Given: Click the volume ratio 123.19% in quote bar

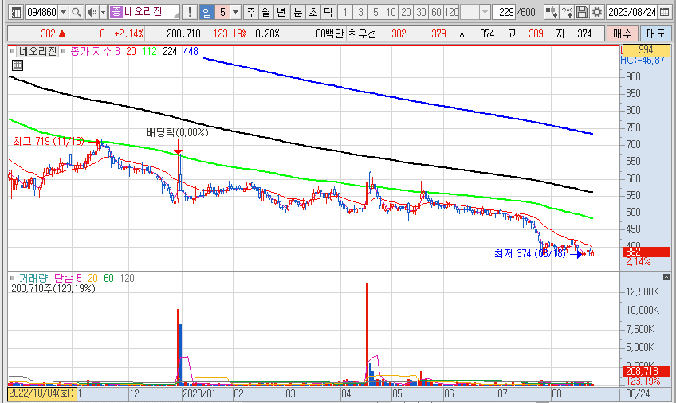Looking at the screenshot, I should tap(230, 33).
